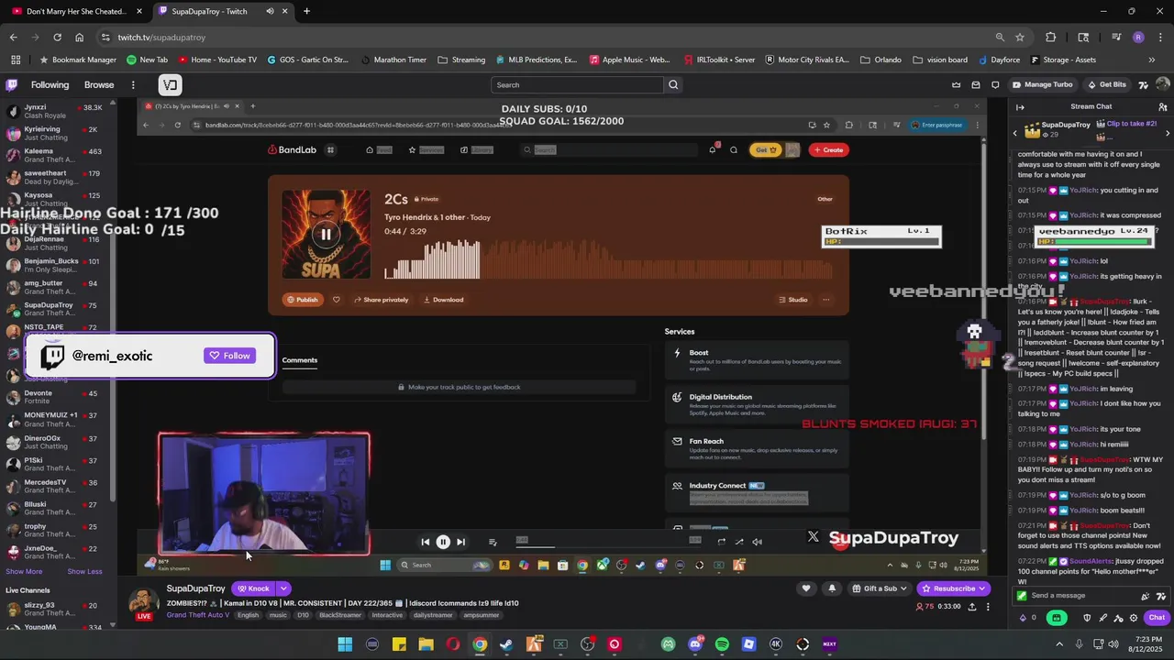Open the Chrome extensions puzzle icon
This screenshot has height=660, width=1174.
pyautogui.click(x=1051, y=37)
